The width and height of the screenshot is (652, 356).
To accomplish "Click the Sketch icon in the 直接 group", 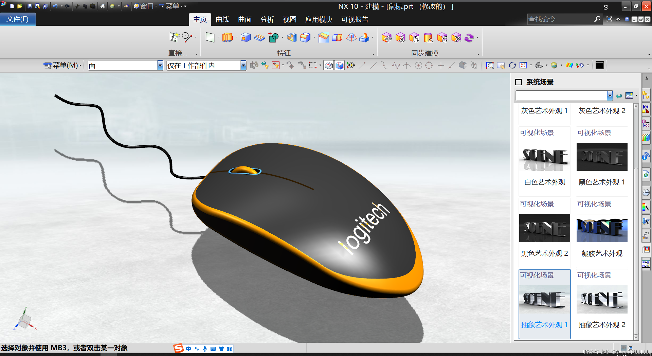I will (x=174, y=37).
